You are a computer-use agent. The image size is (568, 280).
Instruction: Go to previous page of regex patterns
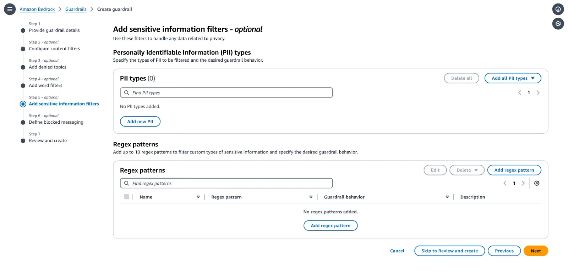coord(505,183)
